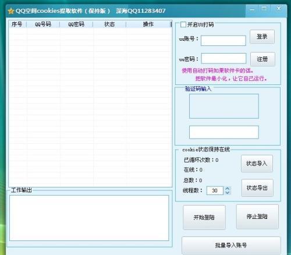This screenshot has height=255, width=291.
Task: Close the QQ空间cookies window
Action: point(279,9)
